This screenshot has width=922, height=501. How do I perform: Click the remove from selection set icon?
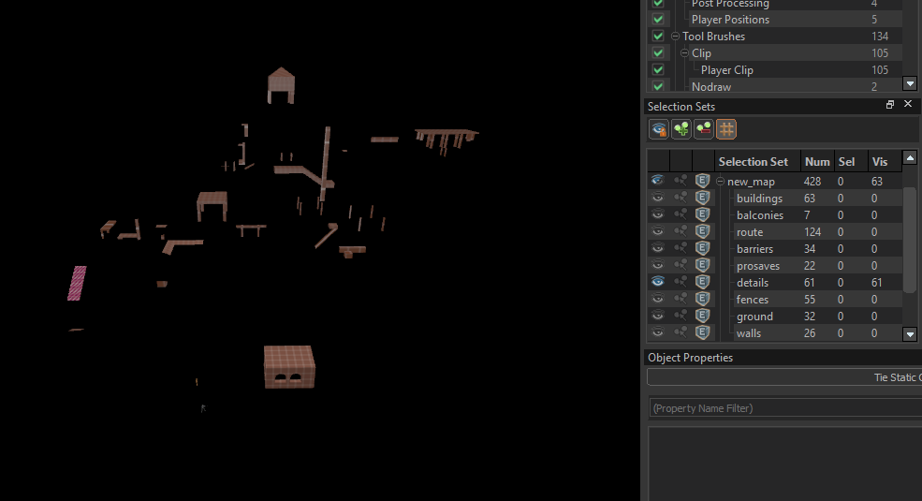704,129
